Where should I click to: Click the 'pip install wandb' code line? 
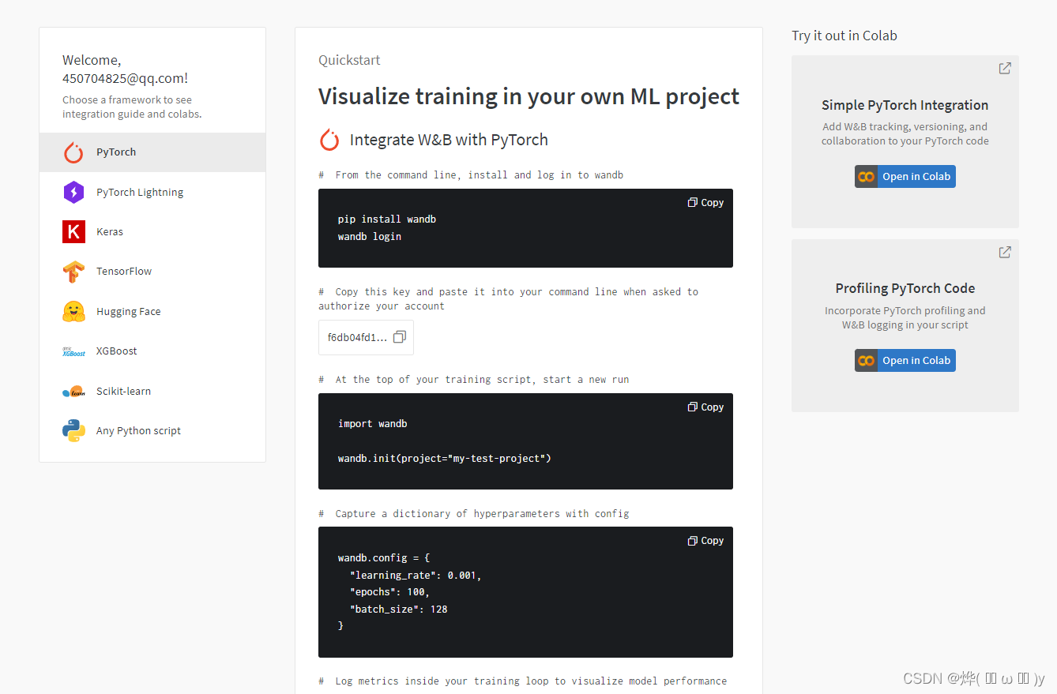[386, 219]
